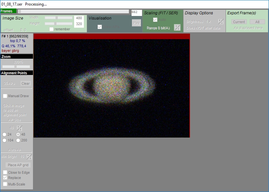Screen dimensions: 269x192
Task: Click the 'As displayed here' text
Action: click(x=248, y=28)
